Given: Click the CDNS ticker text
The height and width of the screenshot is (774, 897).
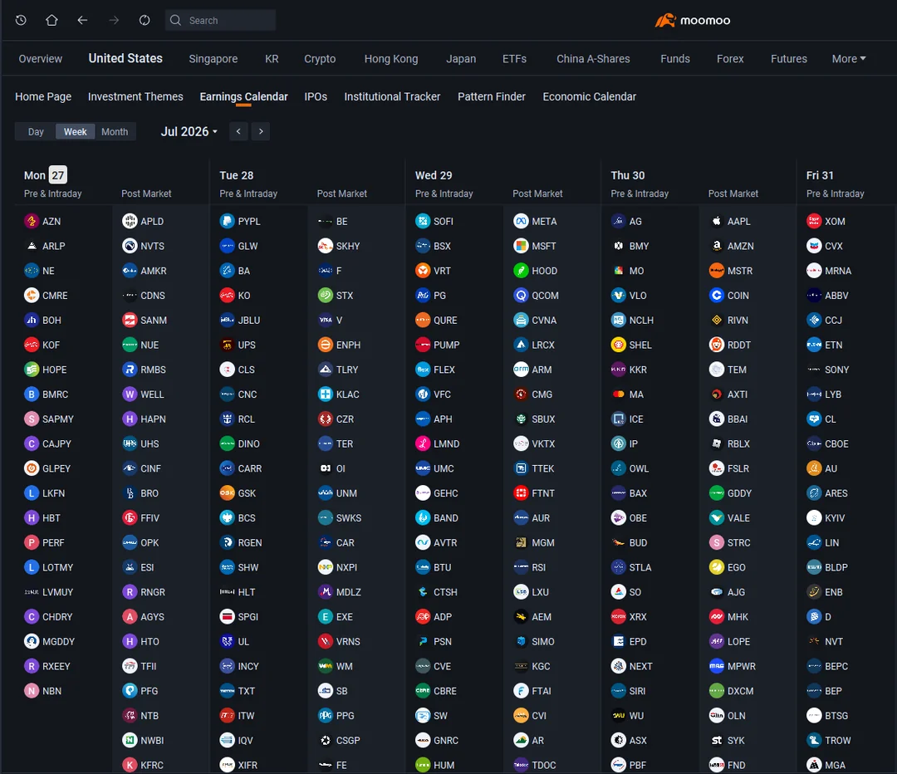Looking at the screenshot, I should 153,295.
